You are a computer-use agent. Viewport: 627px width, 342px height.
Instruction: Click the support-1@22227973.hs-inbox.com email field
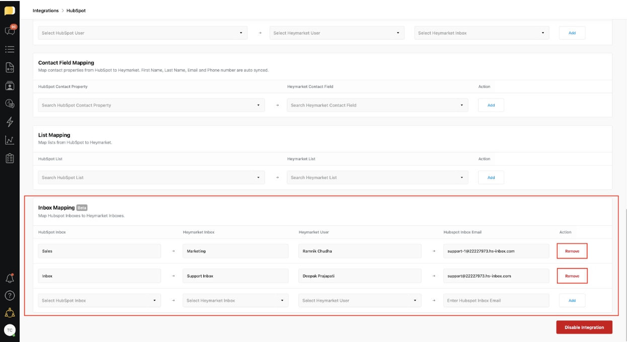tap(496, 251)
